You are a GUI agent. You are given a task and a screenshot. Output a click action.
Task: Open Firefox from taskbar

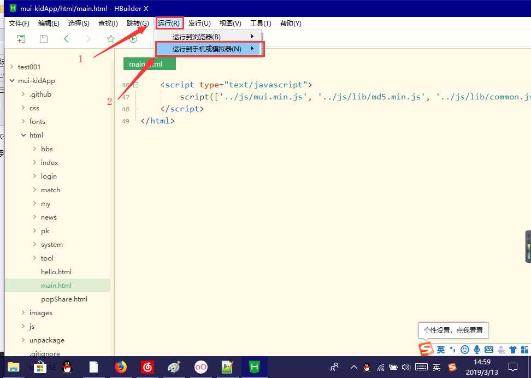click(120, 367)
